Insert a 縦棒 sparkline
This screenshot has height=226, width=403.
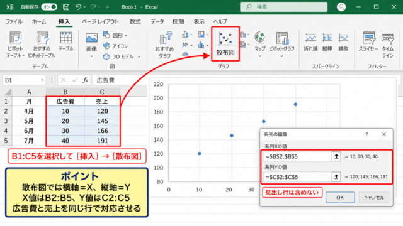coord(327,41)
